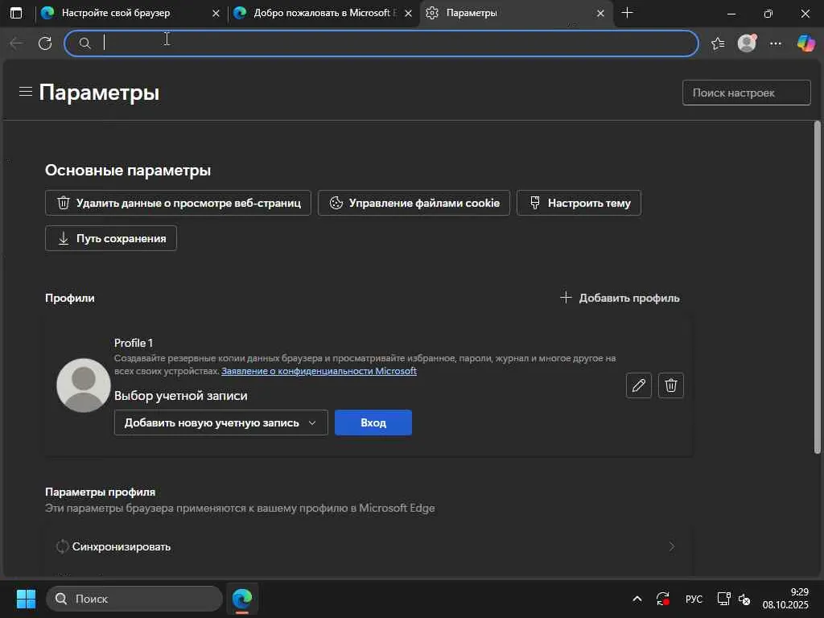Show hidden tray icons chevron
824x618 pixels.
(x=637, y=599)
